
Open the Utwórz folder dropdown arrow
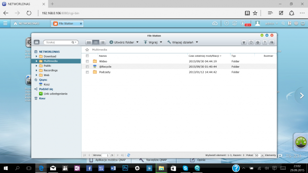point(137,43)
